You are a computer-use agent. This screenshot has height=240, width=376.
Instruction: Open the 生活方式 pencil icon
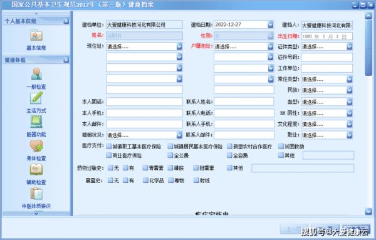[36, 98]
